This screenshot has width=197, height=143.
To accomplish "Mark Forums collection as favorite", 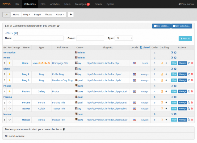I will (x=10, y=103).
